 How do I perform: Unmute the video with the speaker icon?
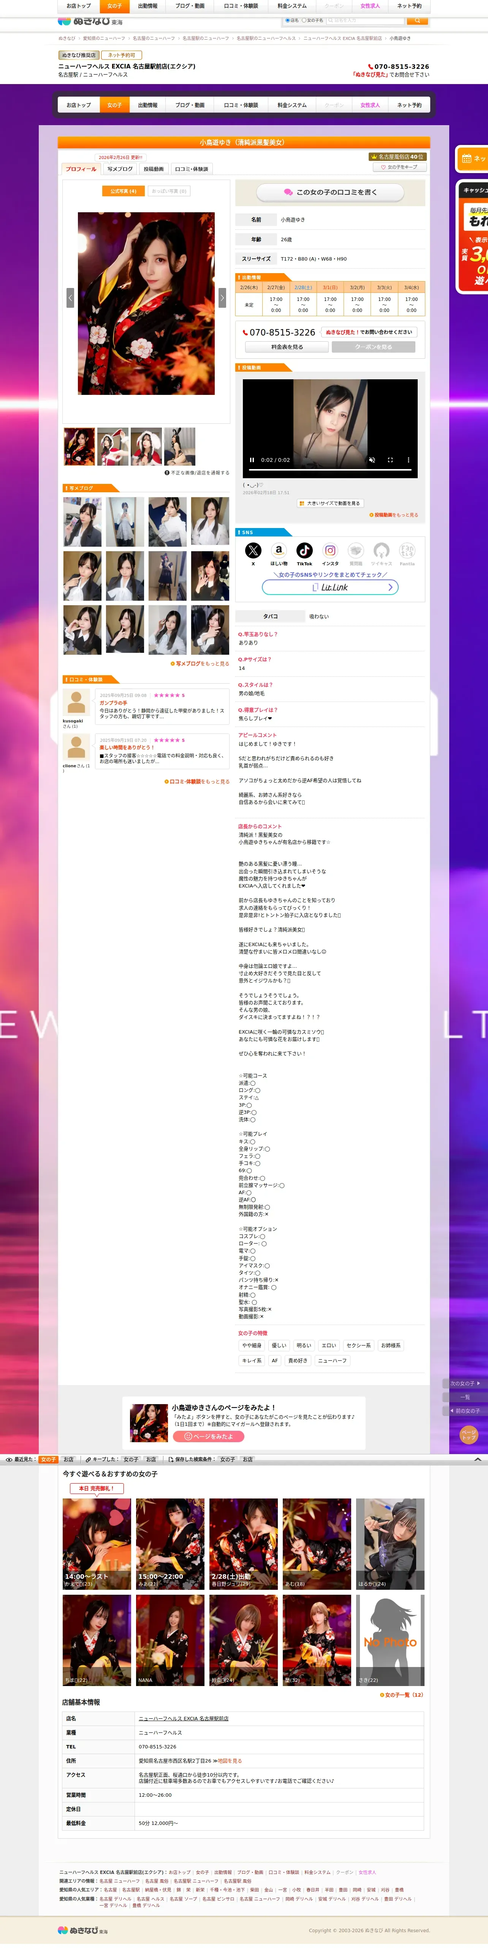tap(372, 460)
